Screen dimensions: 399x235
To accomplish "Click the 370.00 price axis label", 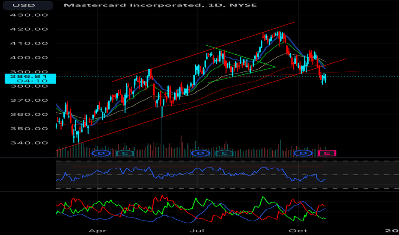I will (29, 100).
